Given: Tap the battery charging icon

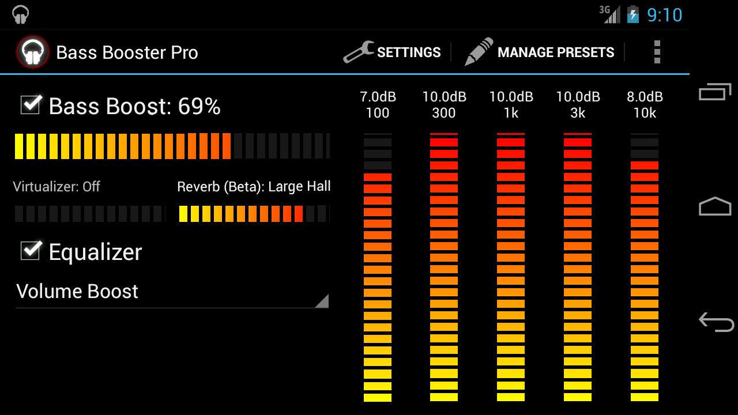Looking at the screenshot, I should (x=632, y=14).
